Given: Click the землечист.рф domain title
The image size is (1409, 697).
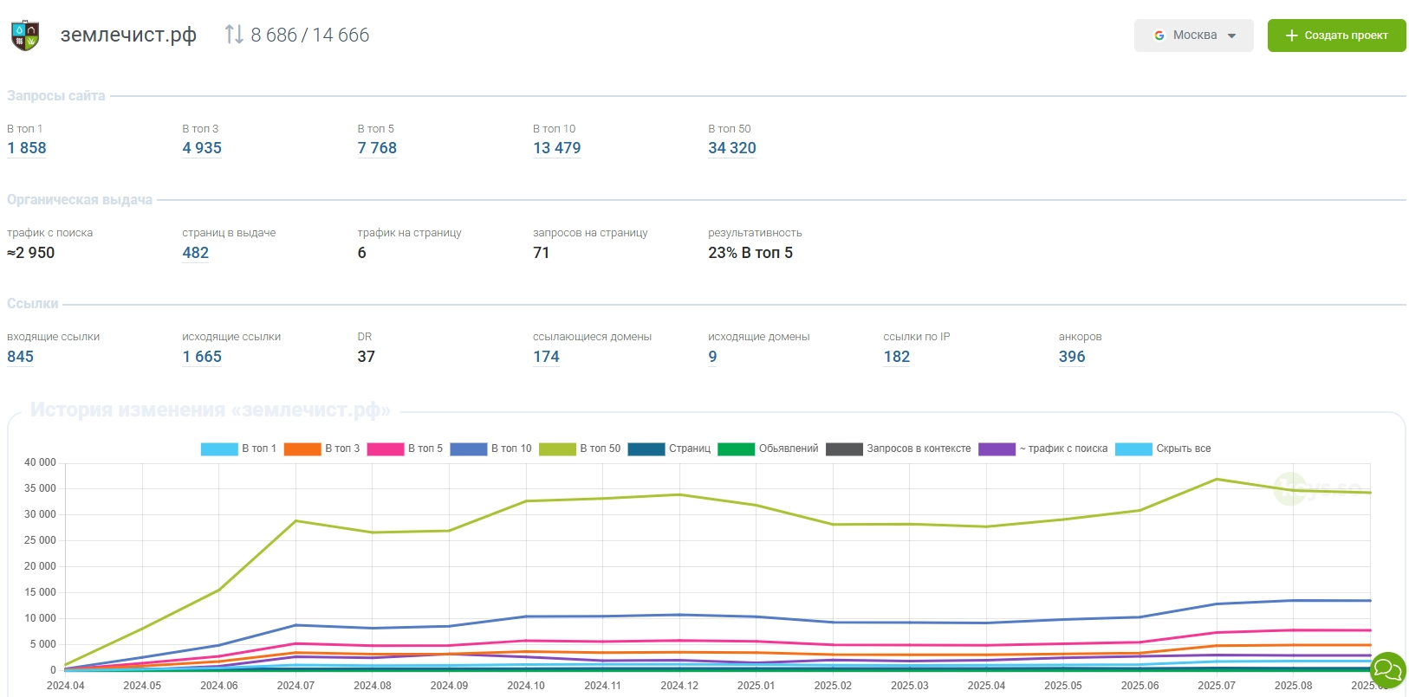Looking at the screenshot, I should click(x=128, y=35).
